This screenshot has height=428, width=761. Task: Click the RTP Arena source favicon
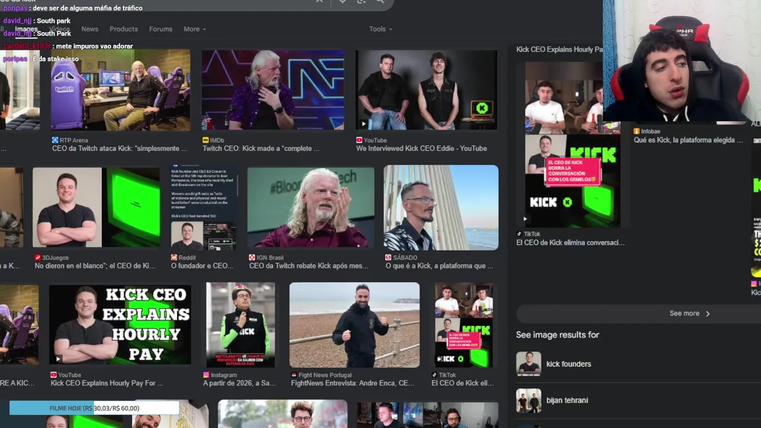pos(55,140)
